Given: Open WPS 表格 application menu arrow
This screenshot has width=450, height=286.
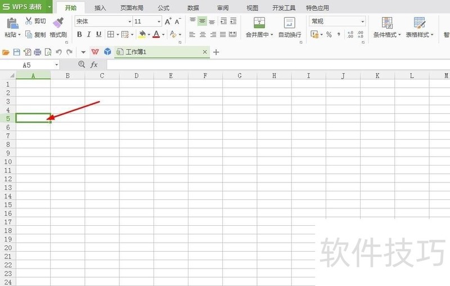Looking at the screenshot, I should pos(49,6).
